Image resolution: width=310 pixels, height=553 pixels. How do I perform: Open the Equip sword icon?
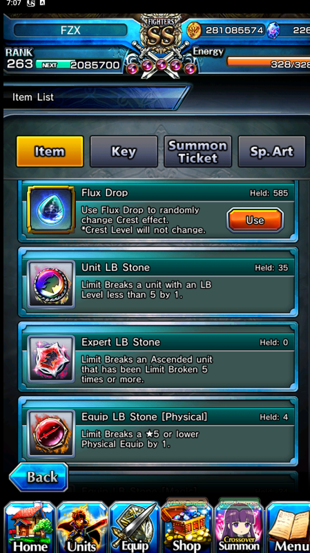[x=135, y=527]
